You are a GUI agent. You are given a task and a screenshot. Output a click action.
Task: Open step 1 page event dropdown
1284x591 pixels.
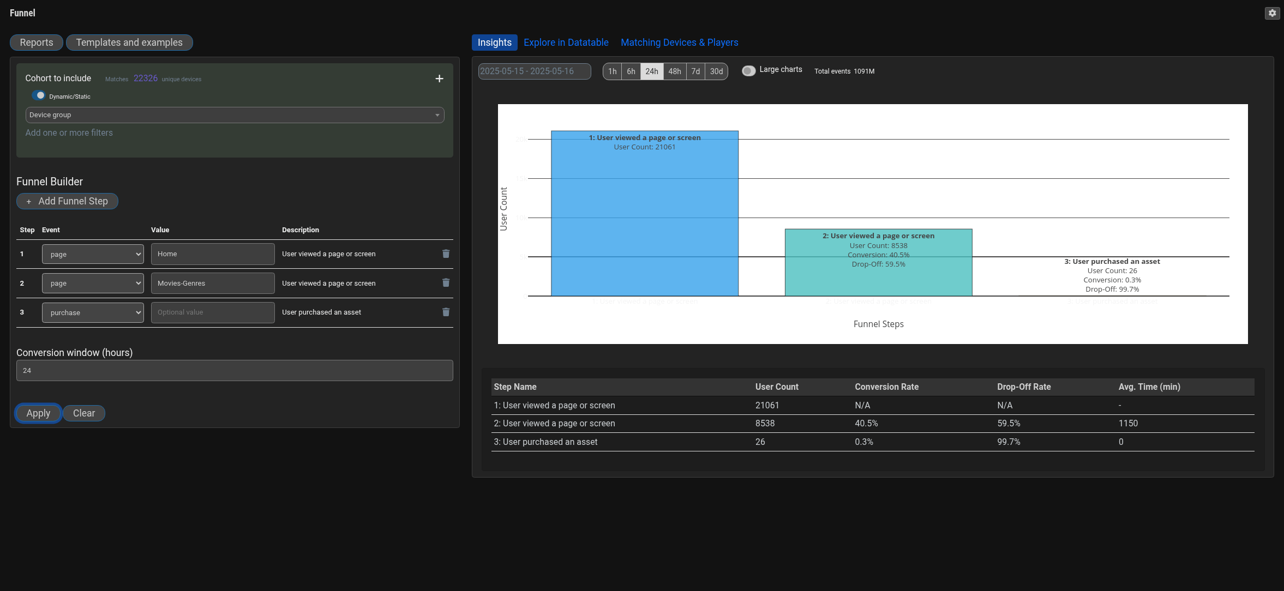pyautogui.click(x=93, y=254)
